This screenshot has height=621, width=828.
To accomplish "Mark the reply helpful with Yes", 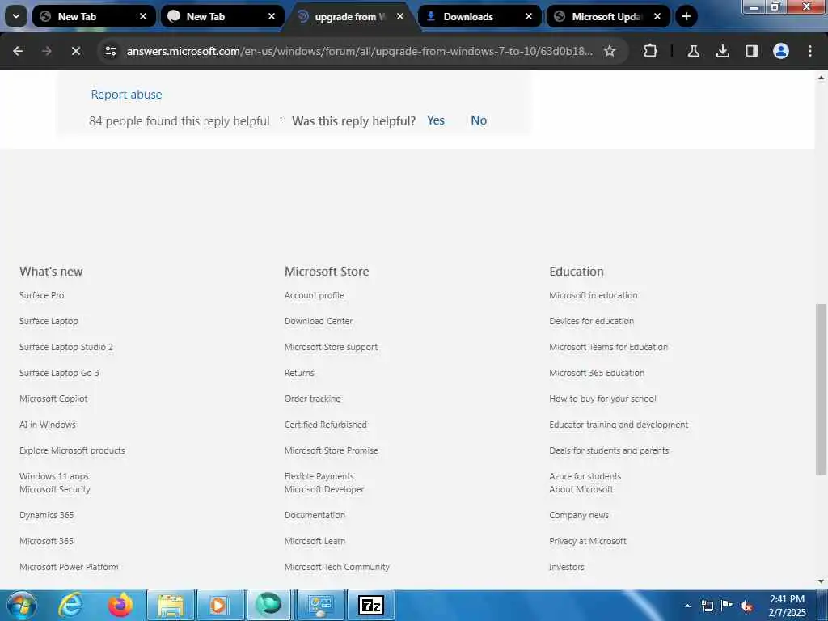I will coord(436,120).
